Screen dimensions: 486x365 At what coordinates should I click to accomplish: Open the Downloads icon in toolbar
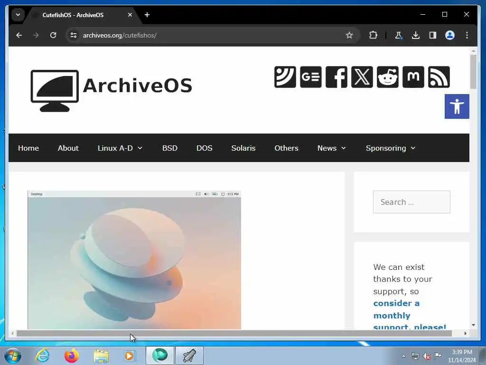pyautogui.click(x=416, y=35)
